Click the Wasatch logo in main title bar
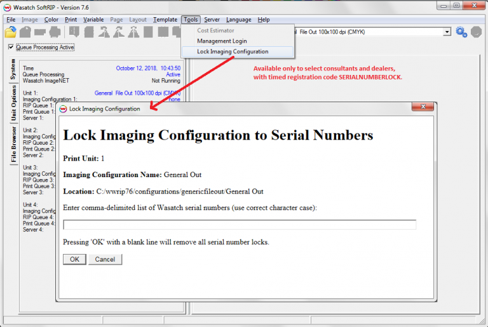This screenshot has height=327, width=488. 7,7
